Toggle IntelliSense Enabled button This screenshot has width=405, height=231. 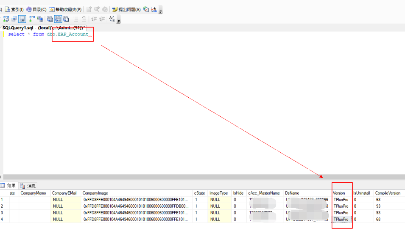tap(22, 19)
